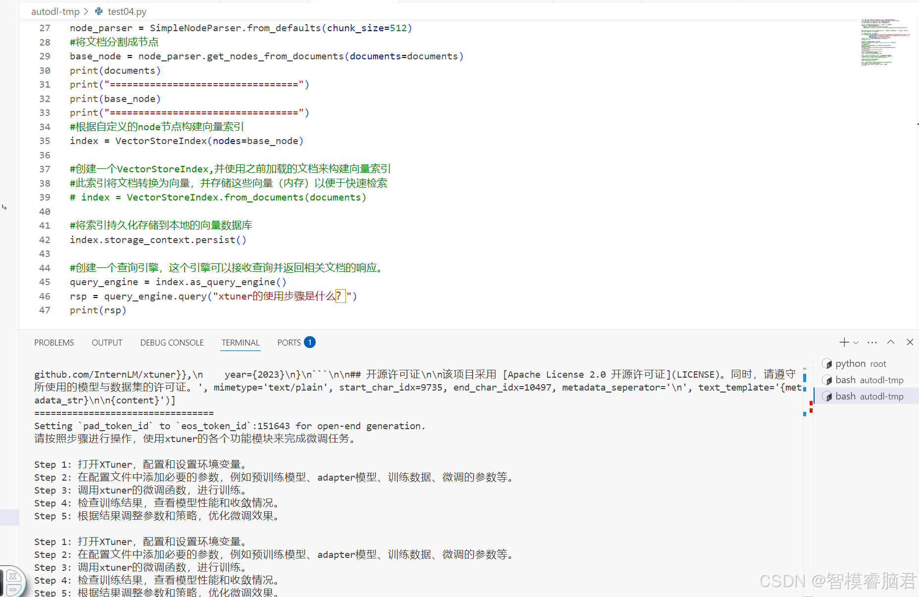This screenshot has height=597, width=919.
Task: Click line number 46 in the gutter
Action: 45,297
